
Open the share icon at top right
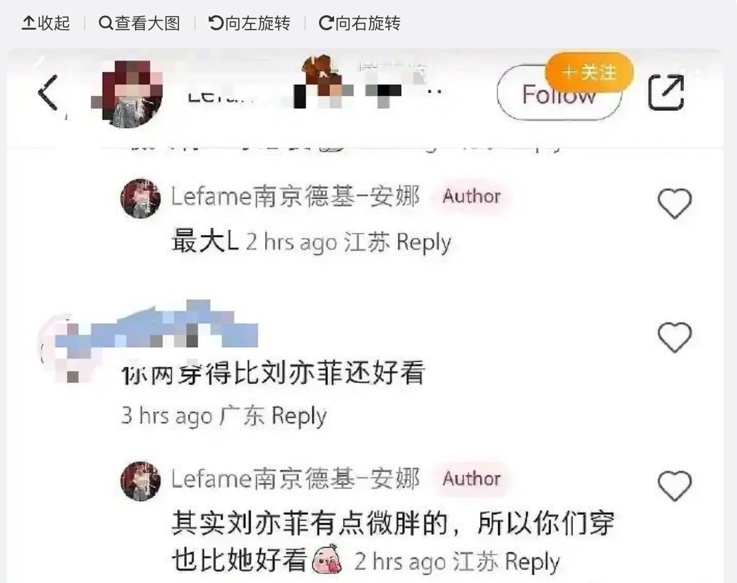(x=666, y=92)
